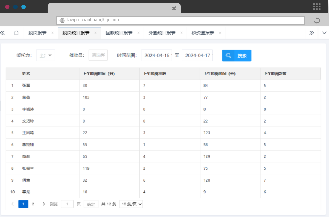Click row number 10 cell
The height and width of the screenshot is (217, 329).
(12, 192)
